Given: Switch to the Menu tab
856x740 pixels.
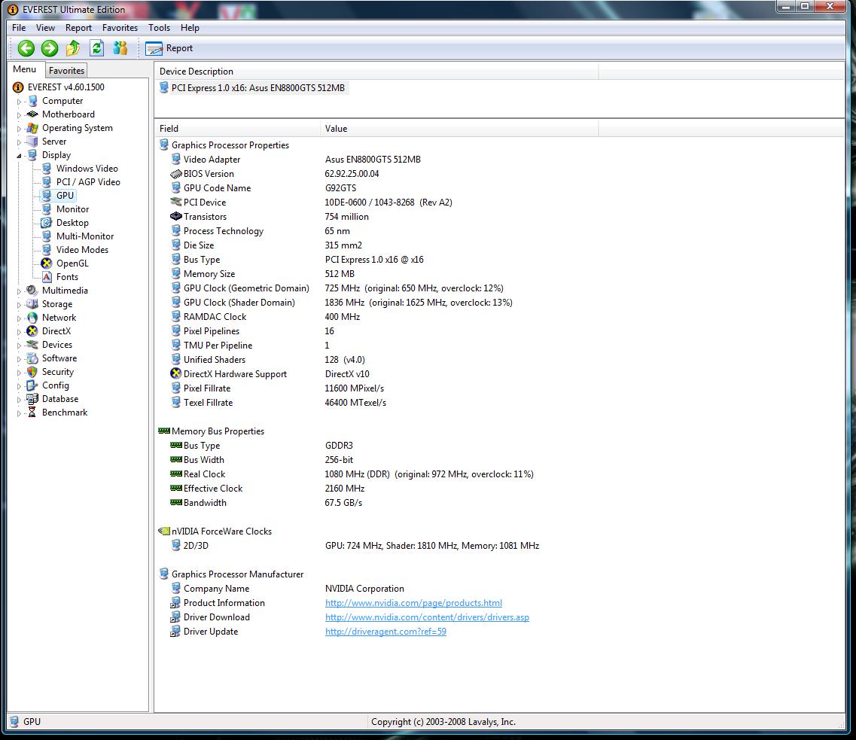Looking at the screenshot, I should 25,69.
